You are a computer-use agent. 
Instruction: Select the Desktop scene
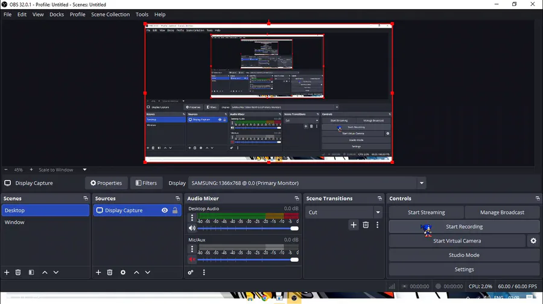click(45, 210)
